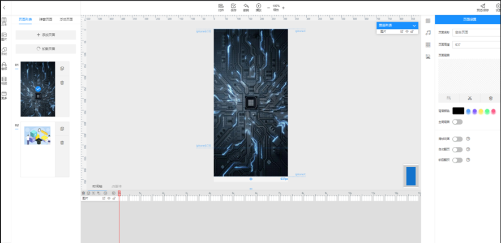This screenshot has height=243, width=501.
Task: Collapse the layer list panel chevron
Action: (414, 25)
